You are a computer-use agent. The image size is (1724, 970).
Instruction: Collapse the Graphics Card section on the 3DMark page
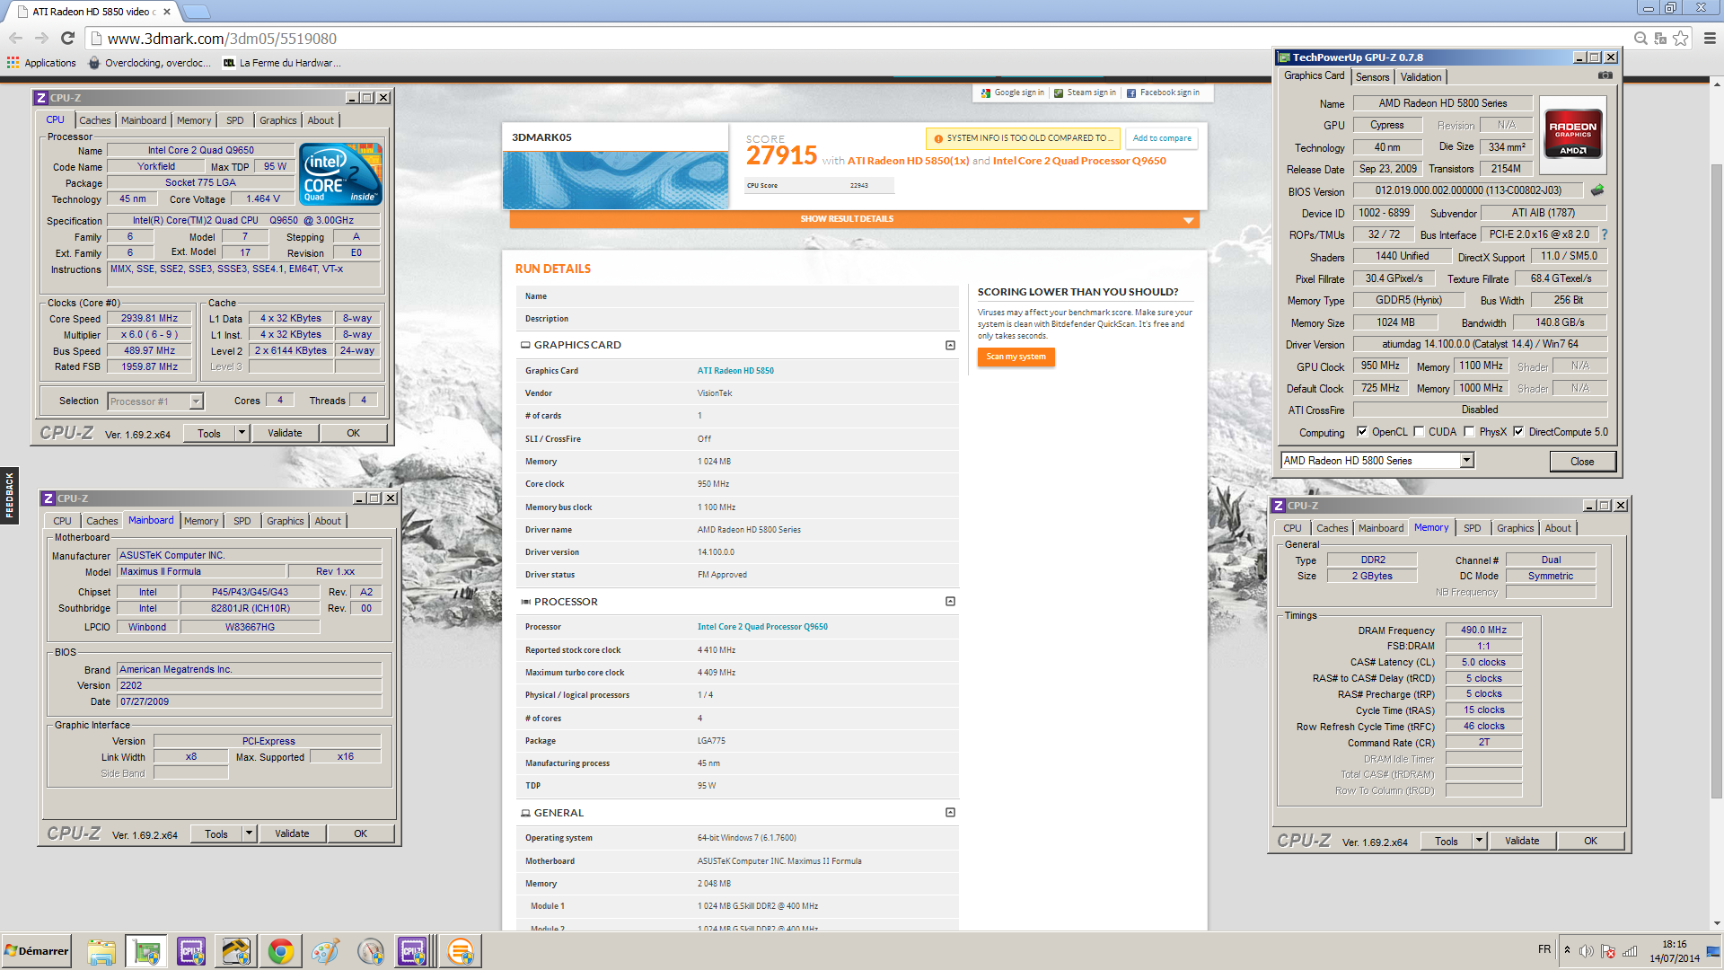point(950,345)
